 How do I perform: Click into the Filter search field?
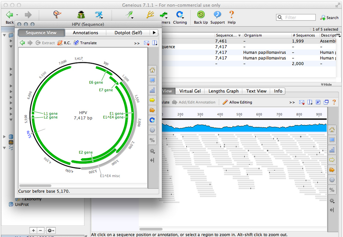point(296,17)
